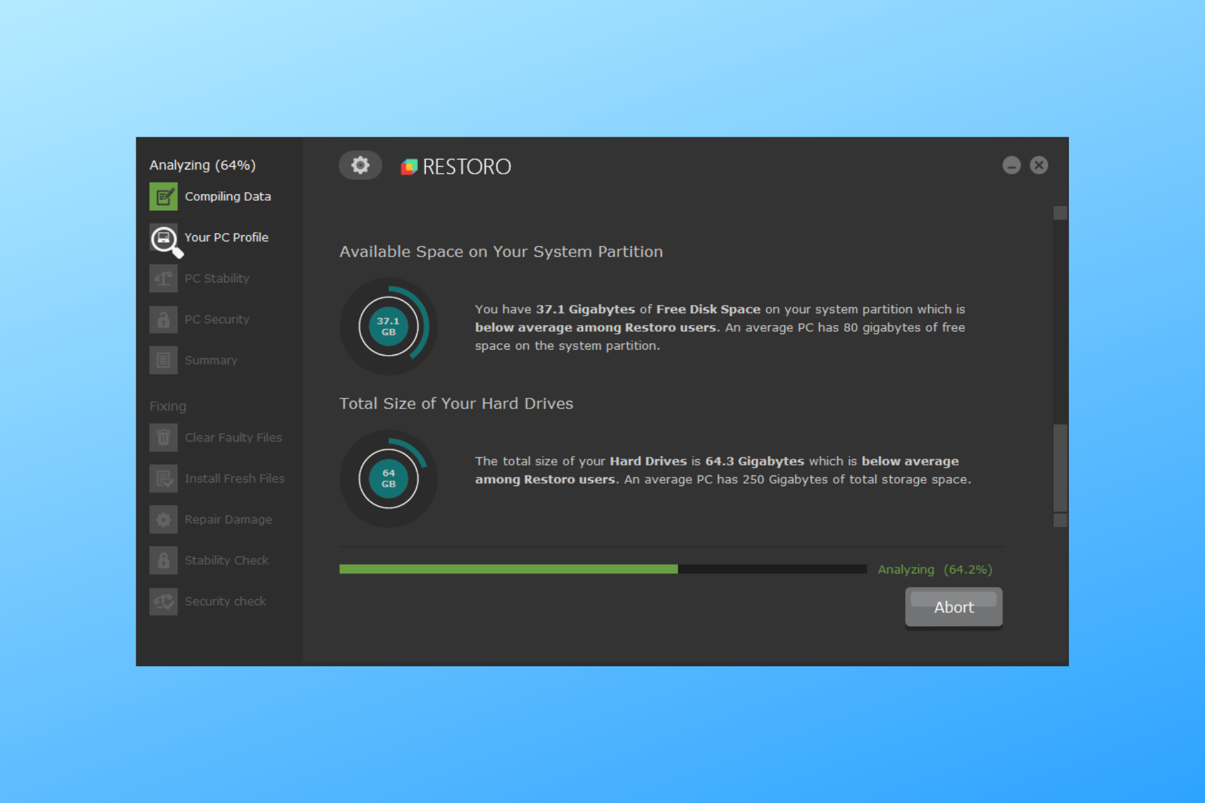Viewport: 1205px width, 803px height.
Task: Click the 64 GB hard drive gauge
Action: [x=388, y=479]
